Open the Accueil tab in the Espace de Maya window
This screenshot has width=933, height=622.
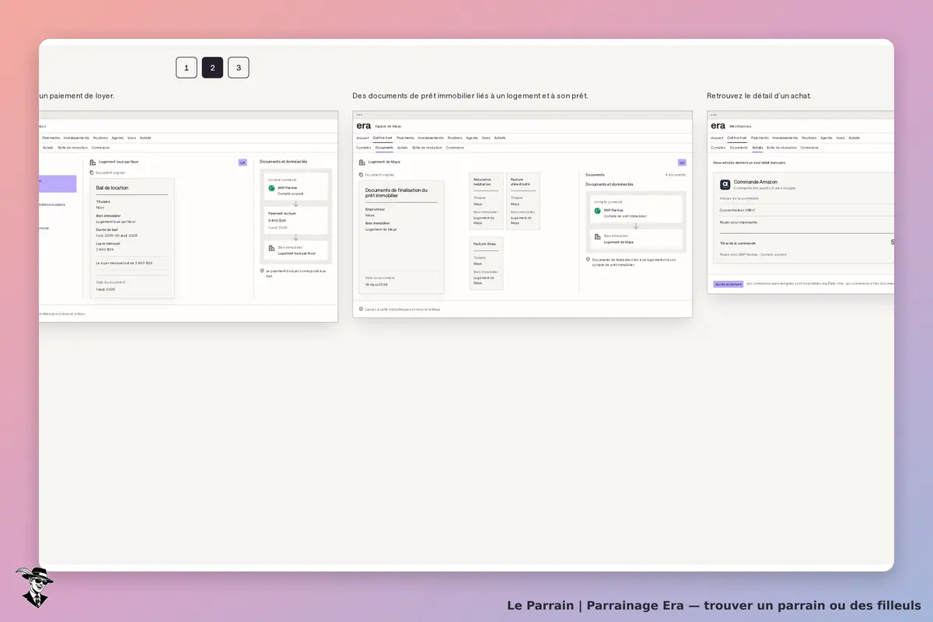coord(363,138)
